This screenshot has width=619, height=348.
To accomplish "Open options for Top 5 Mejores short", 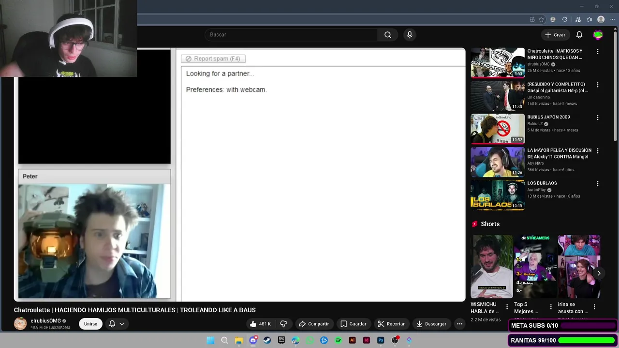I will coord(551,307).
